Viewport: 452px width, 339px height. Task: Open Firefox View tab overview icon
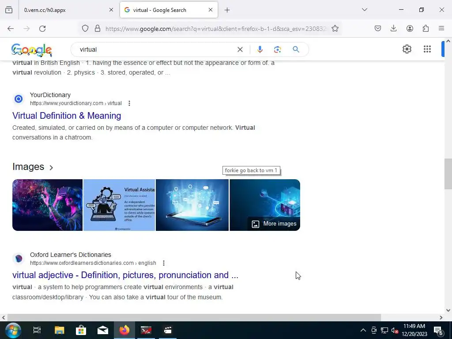(x=9, y=10)
